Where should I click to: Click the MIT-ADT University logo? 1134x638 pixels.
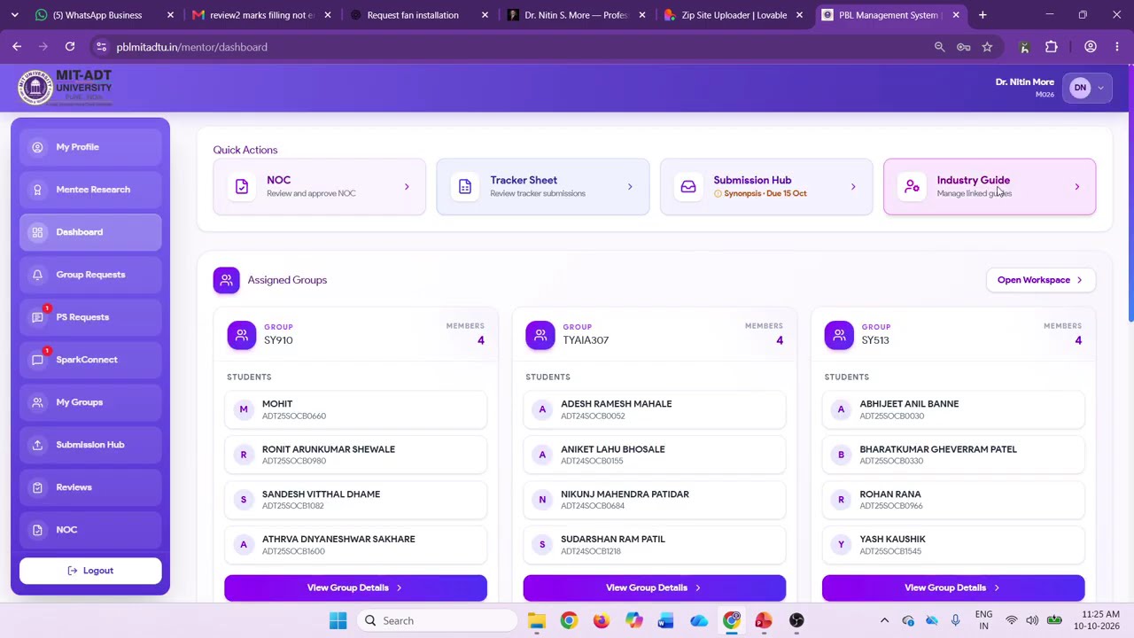66,88
